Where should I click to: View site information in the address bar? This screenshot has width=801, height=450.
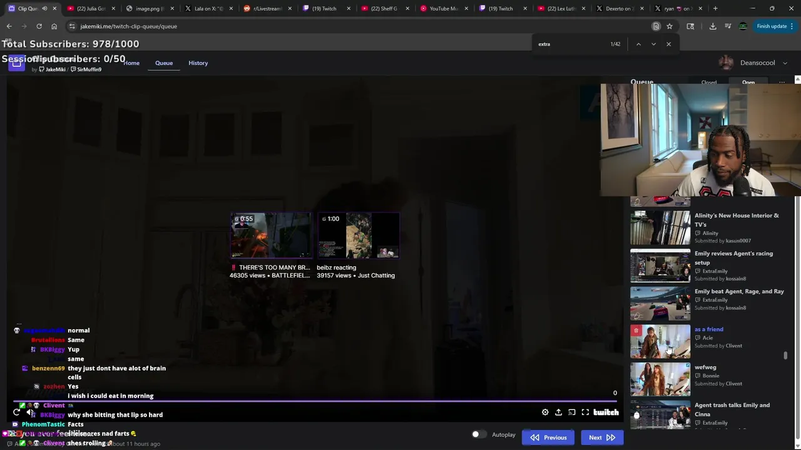72,26
